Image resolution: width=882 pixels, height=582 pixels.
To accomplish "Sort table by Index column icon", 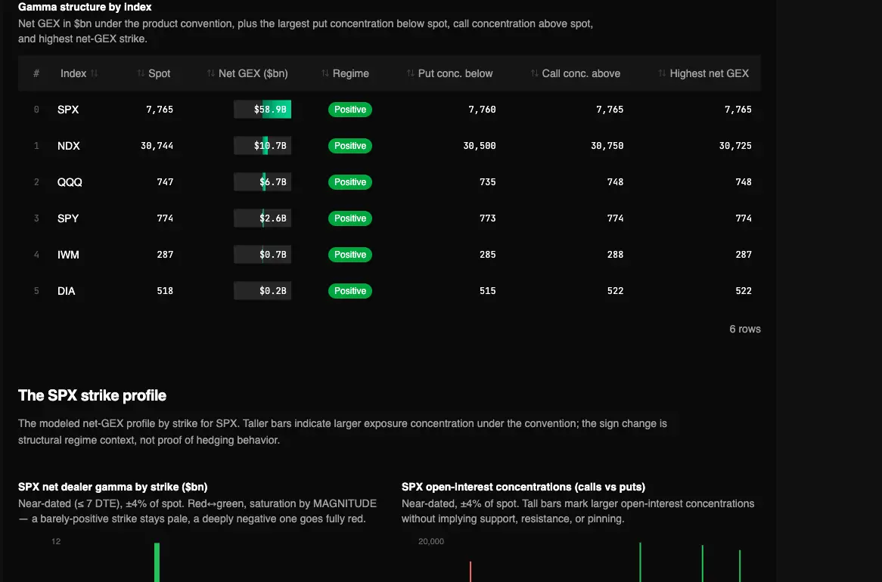I will coord(94,73).
